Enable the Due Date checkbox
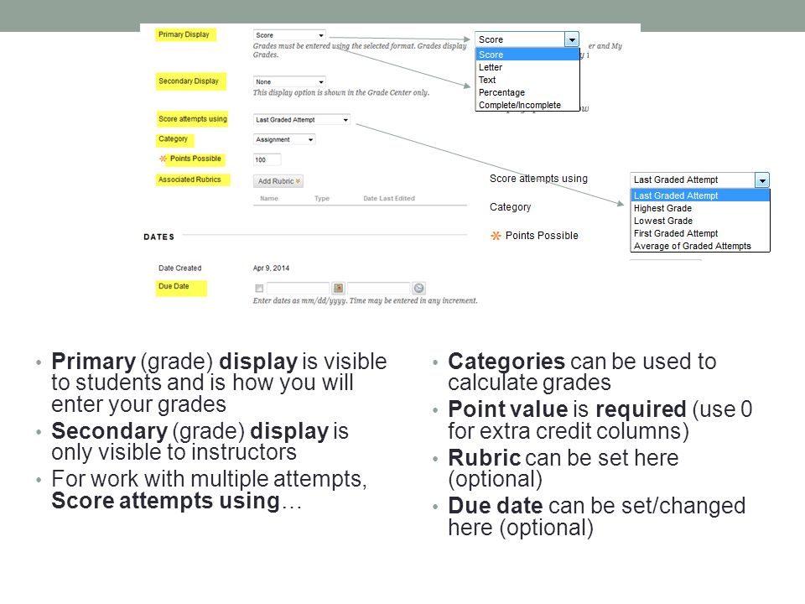 coord(259,289)
